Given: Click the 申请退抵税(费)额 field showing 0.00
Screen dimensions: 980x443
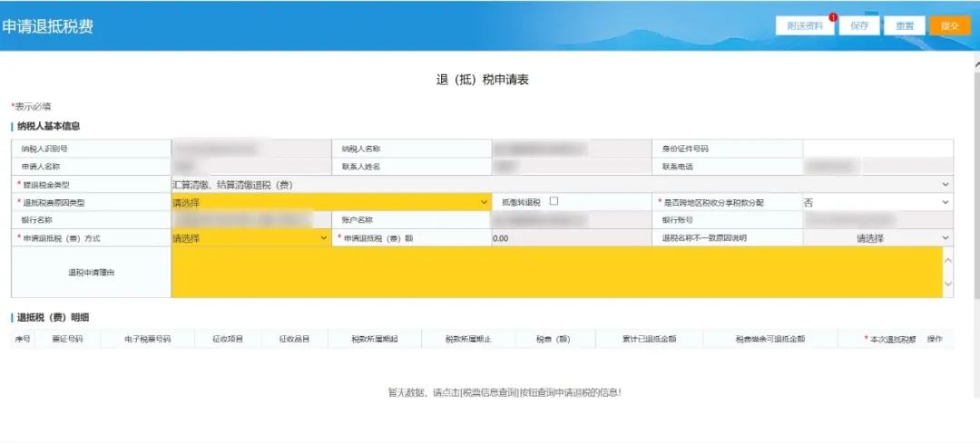Looking at the screenshot, I should [572, 237].
